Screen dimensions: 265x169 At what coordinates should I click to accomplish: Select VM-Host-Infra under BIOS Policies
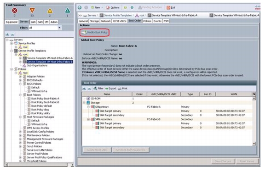[39, 91]
